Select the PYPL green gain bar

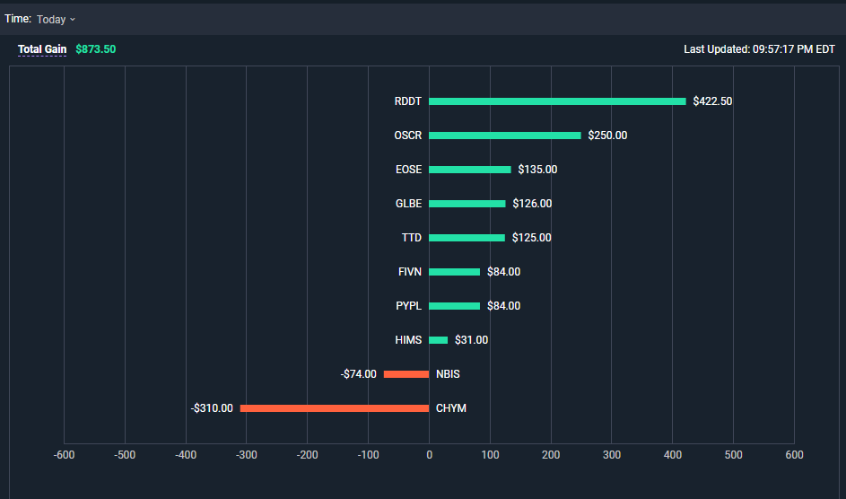pyautogui.click(x=454, y=306)
